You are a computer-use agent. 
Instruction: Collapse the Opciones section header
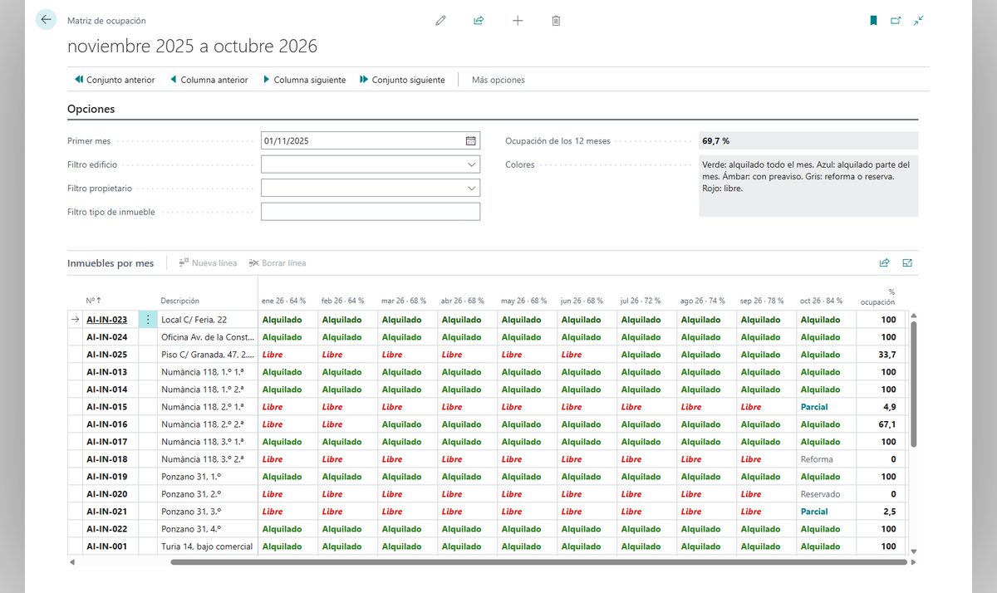tap(91, 109)
